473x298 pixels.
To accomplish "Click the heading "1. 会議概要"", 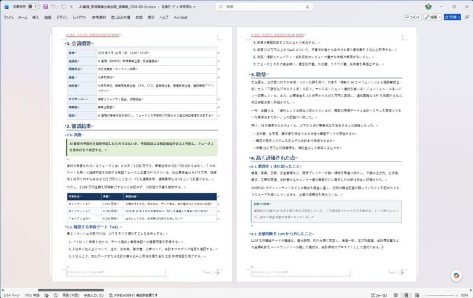I will [x=79, y=43].
